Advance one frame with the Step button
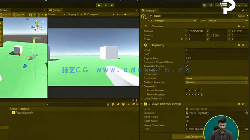Image resolution: width=250 pixels, height=140 pixels. [x=112, y=5]
